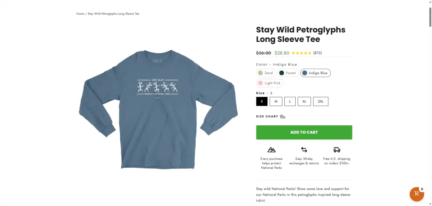This screenshot has width=432, height=206.
Task: Pick the Light Pink color option
Action: [x=270, y=83]
